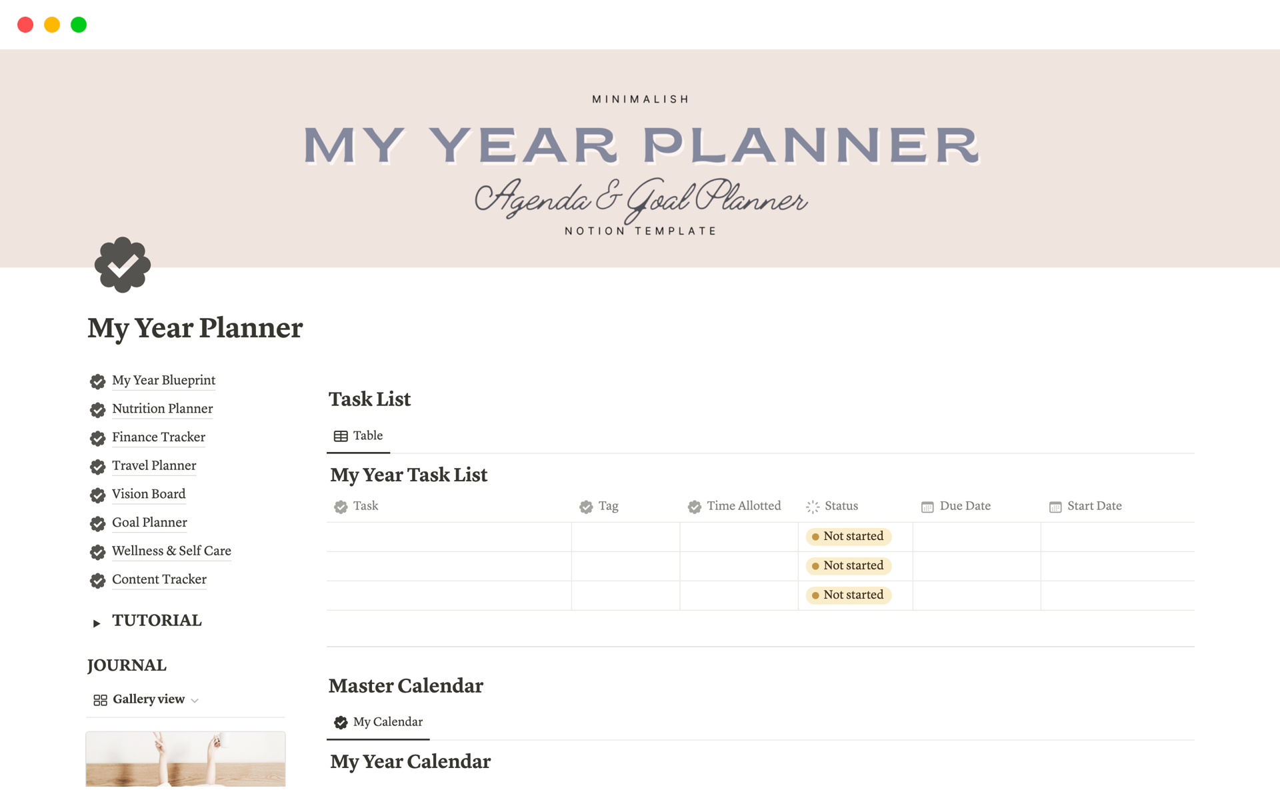
Task: Click the spinner icon in the Status column header
Action: pyautogui.click(x=812, y=507)
